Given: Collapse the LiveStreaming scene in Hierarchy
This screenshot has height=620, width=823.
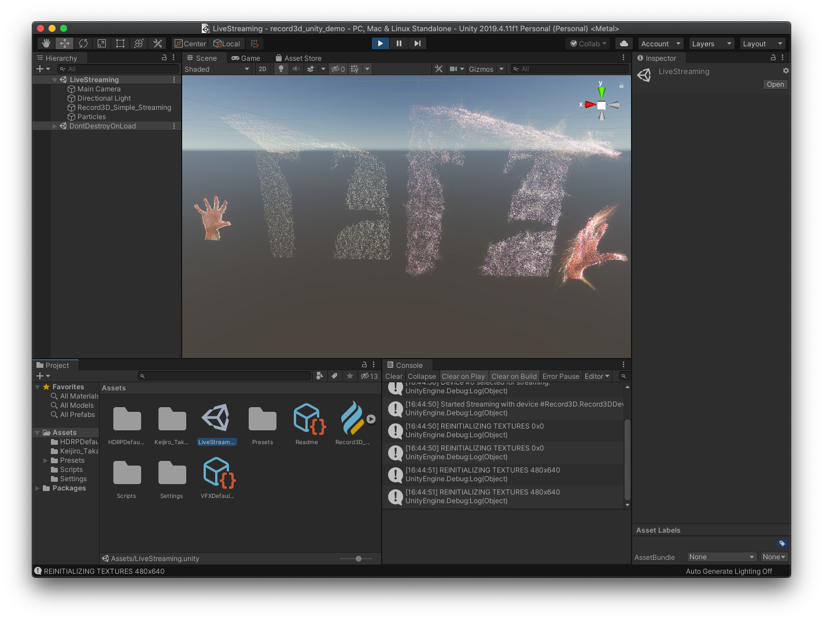Looking at the screenshot, I should pyautogui.click(x=55, y=80).
